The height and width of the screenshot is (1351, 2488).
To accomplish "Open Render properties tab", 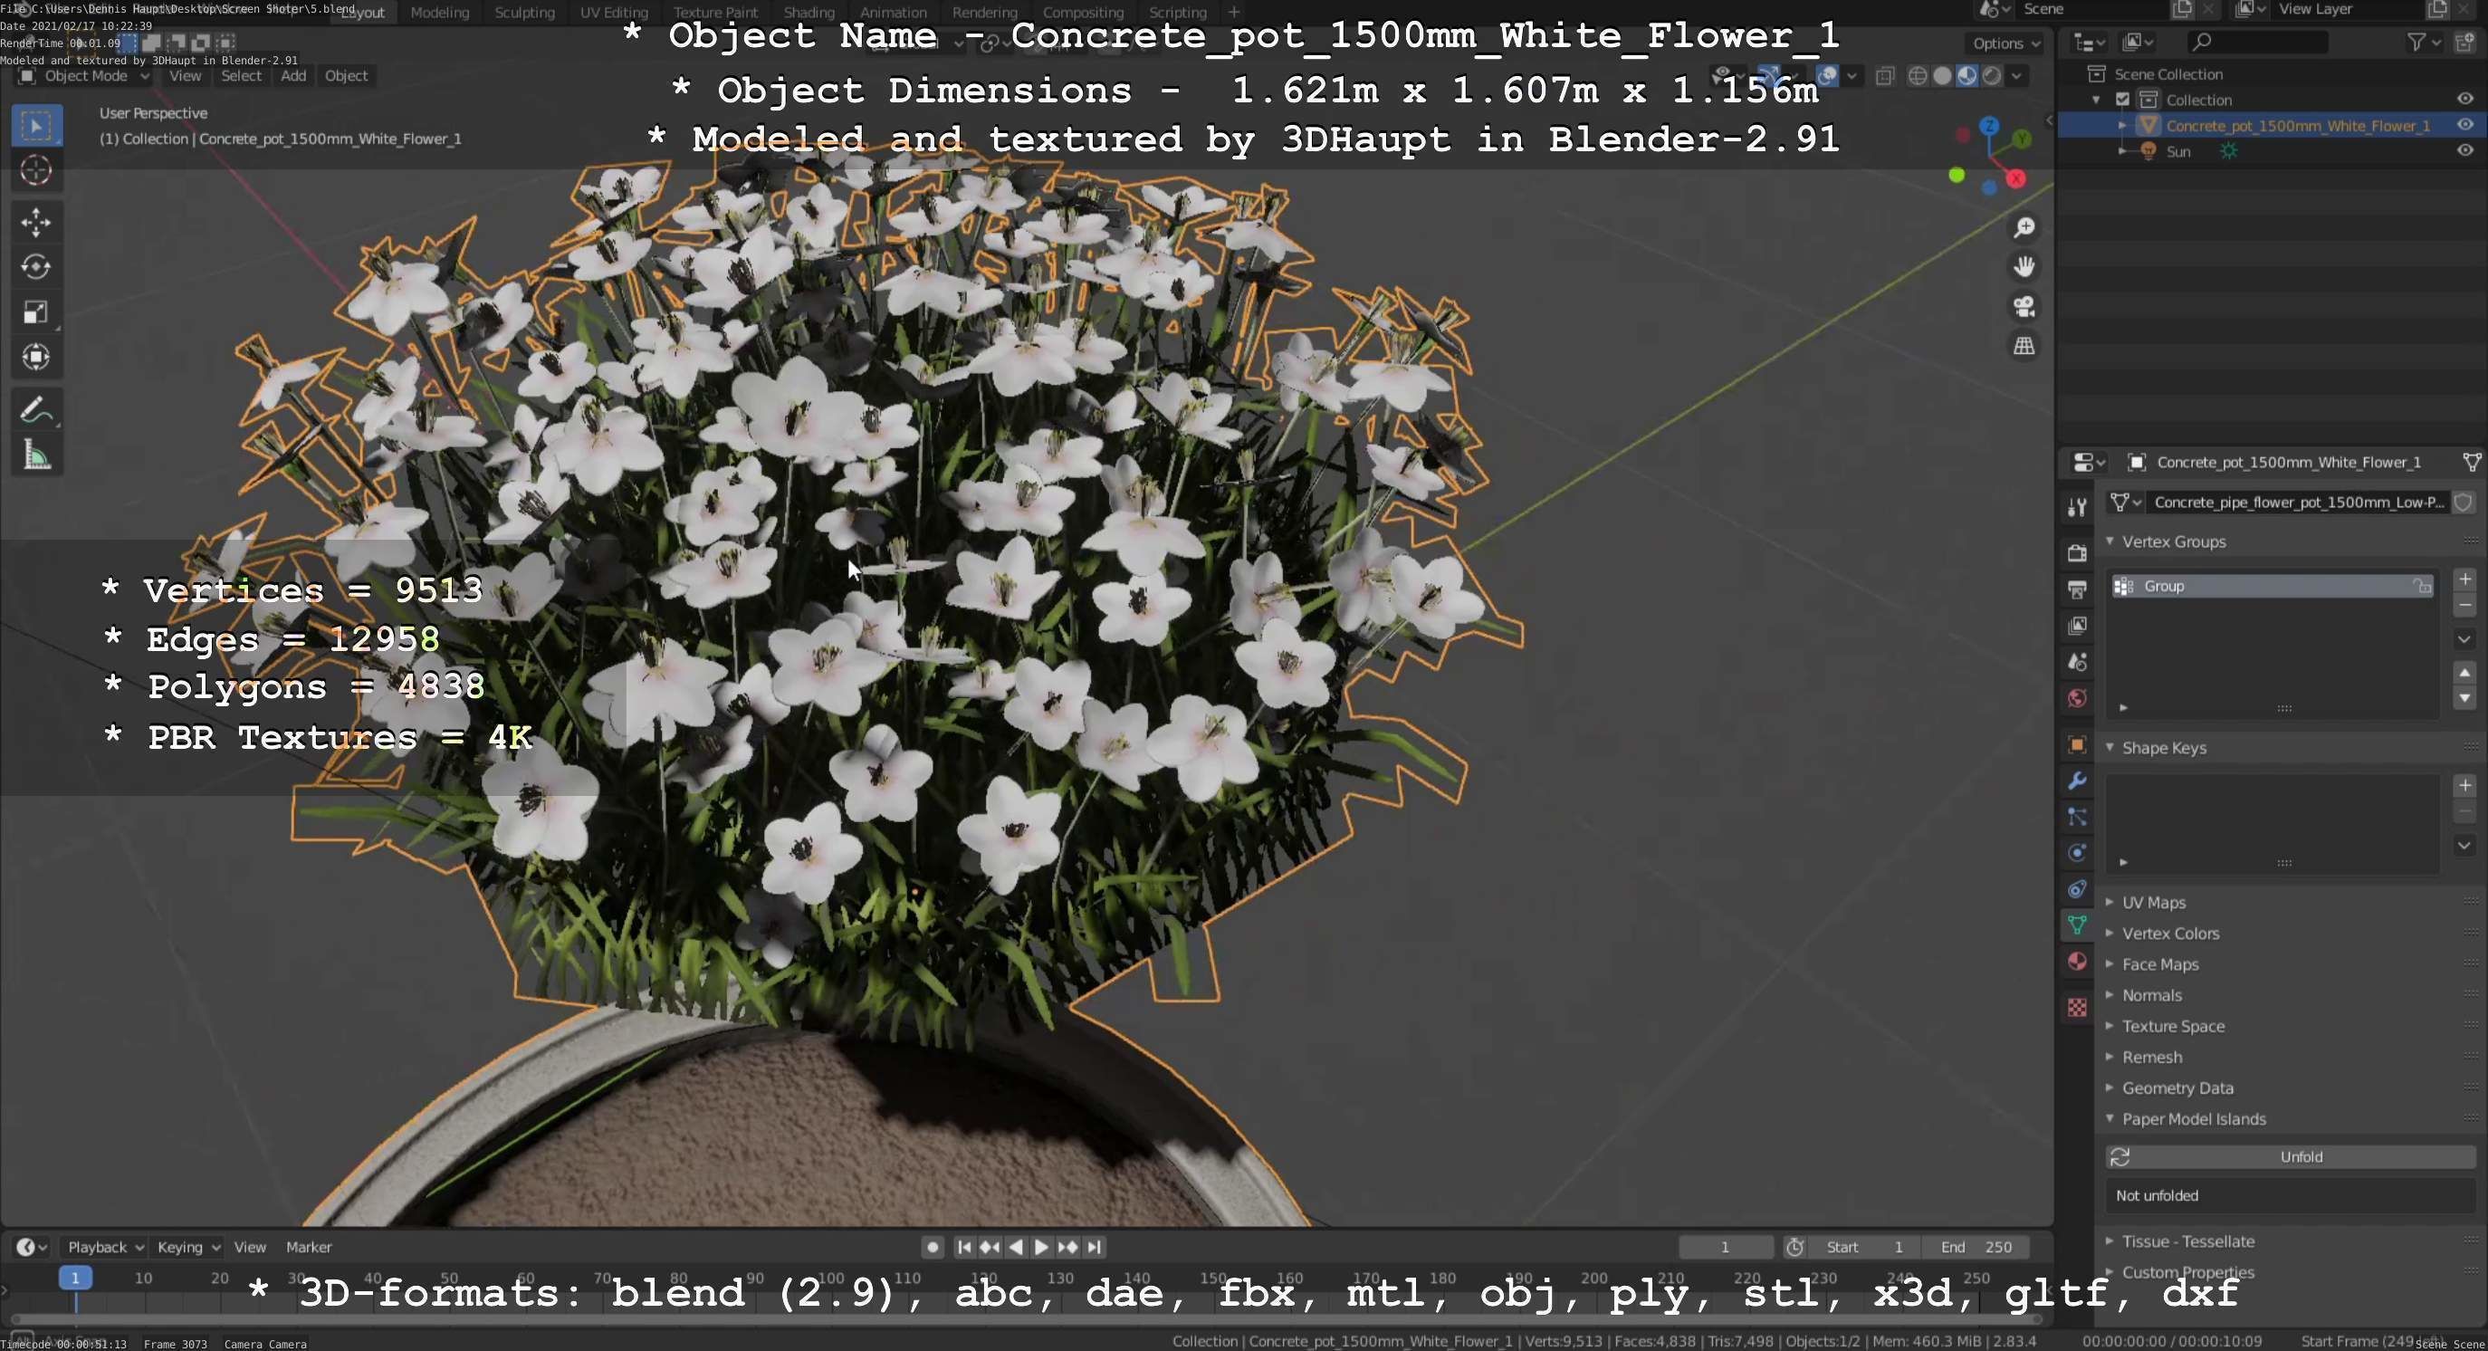I will 2077,552.
